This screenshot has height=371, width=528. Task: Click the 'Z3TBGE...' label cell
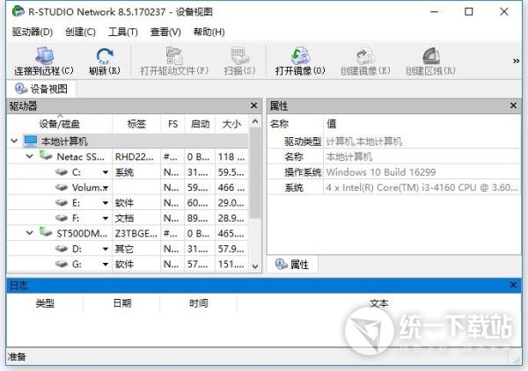coord(136,233)
